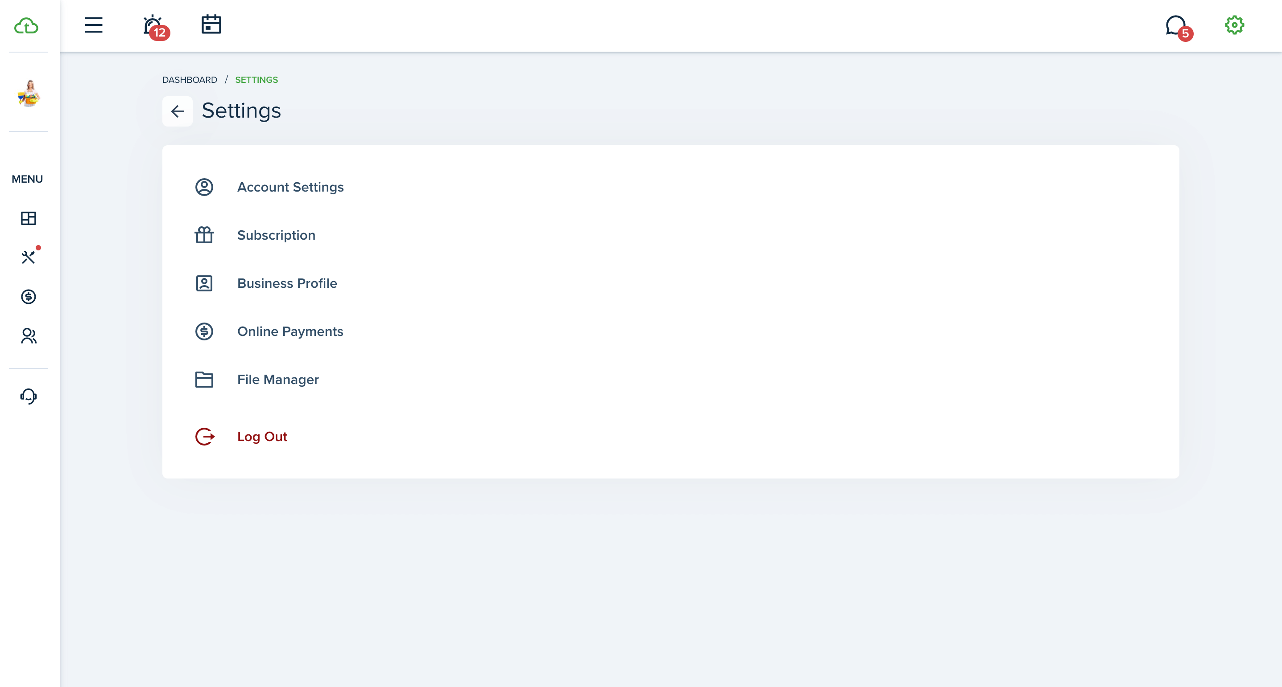Open File Manager
The image size is (1282, 687).
tap(278, 380)
